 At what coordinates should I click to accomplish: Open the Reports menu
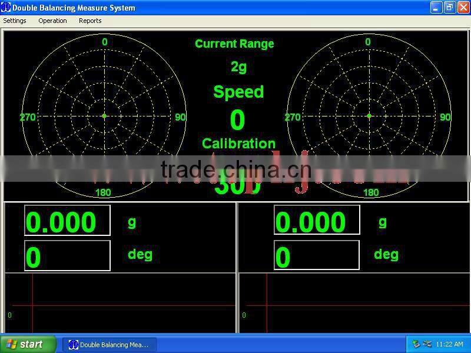coord(90,21)
